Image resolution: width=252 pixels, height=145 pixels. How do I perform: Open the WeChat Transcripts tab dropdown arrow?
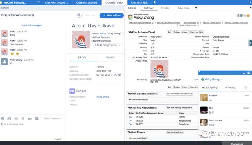click(x=39, y=2)
